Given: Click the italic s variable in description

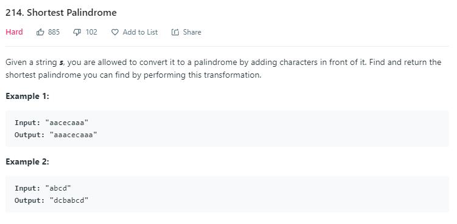Looking at the screenshot, I should pos(61,63).
